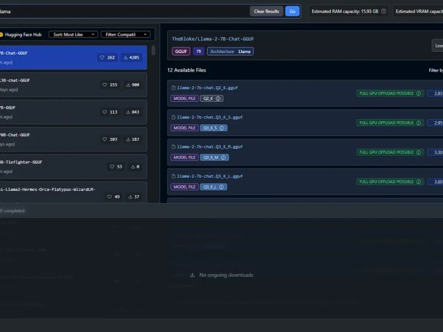Screen dimensions: 443x332
Task: Open the Filter: Compatible dropdown
Action: pos(126,34)
